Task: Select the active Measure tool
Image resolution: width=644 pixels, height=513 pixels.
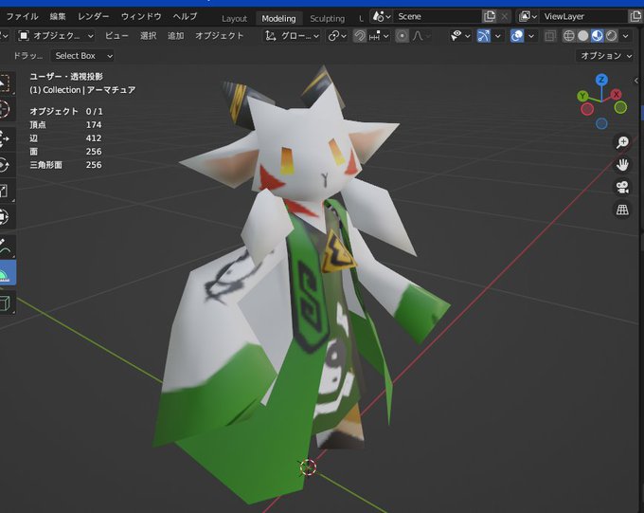Action: (x=6, y=272)
